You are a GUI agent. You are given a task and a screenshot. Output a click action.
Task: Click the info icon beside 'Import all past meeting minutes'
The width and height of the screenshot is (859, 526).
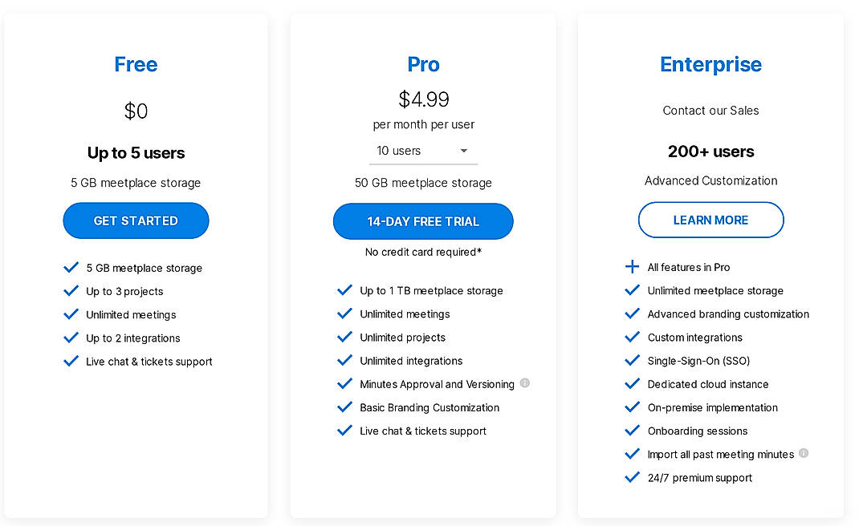click(x=804, y=454)
